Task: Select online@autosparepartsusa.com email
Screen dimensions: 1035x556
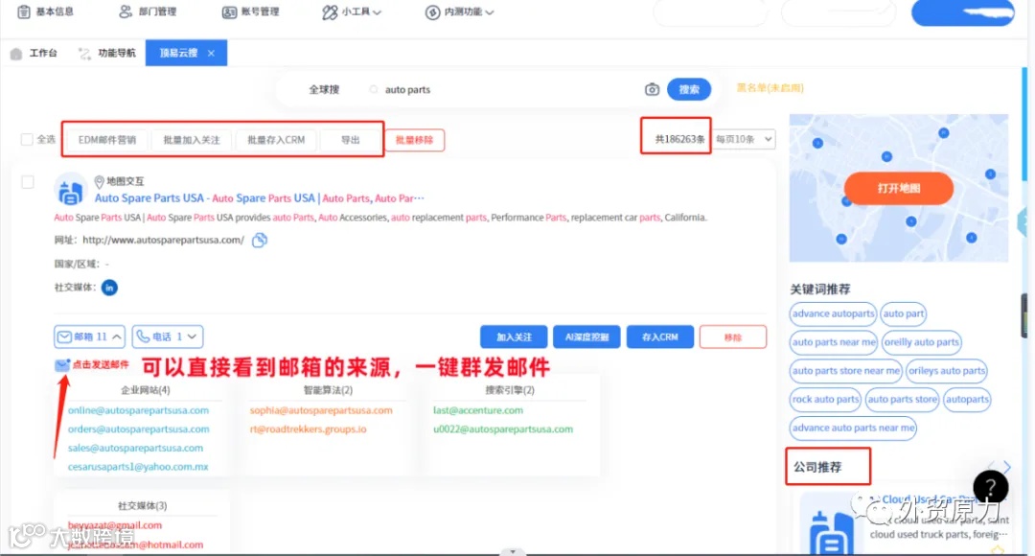Action: [x=138, y=410]
